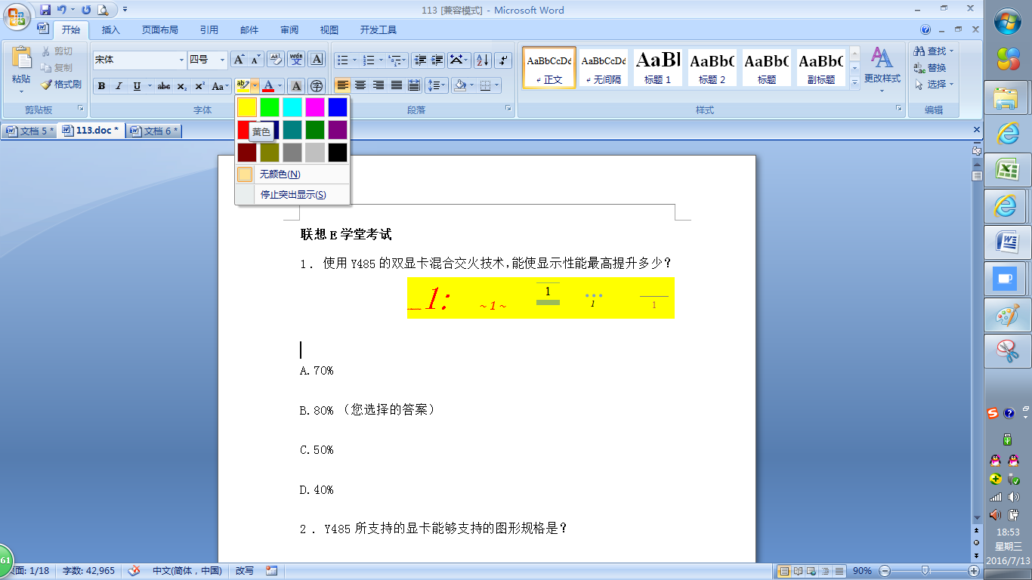Click the Sort (A-Z) paragraph icon

(x=483, y=60)
